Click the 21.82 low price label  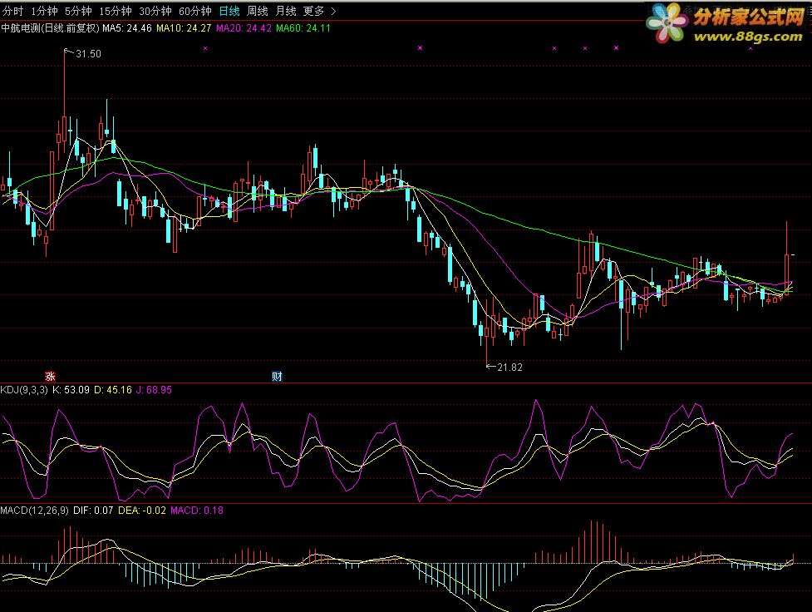click(x=510, y=368)
